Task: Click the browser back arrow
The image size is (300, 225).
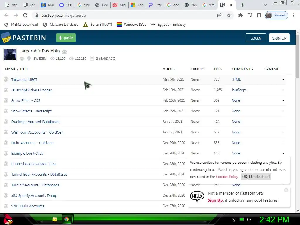Action: point(6,15)
